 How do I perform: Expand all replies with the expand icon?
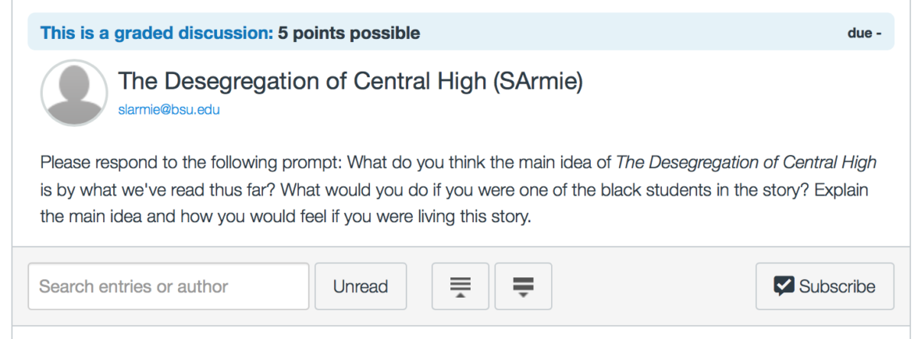522,287
